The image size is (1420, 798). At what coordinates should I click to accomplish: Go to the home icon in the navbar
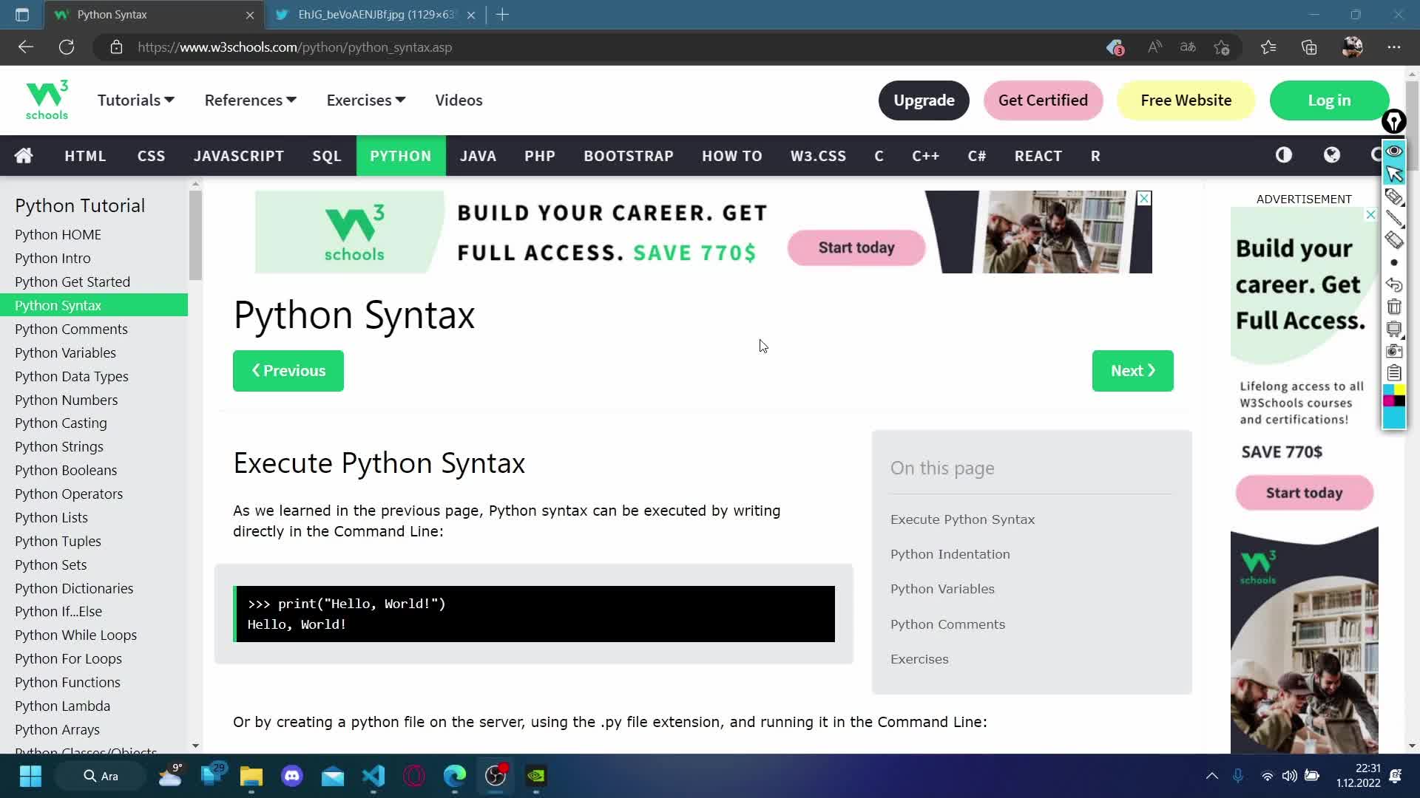24,155
